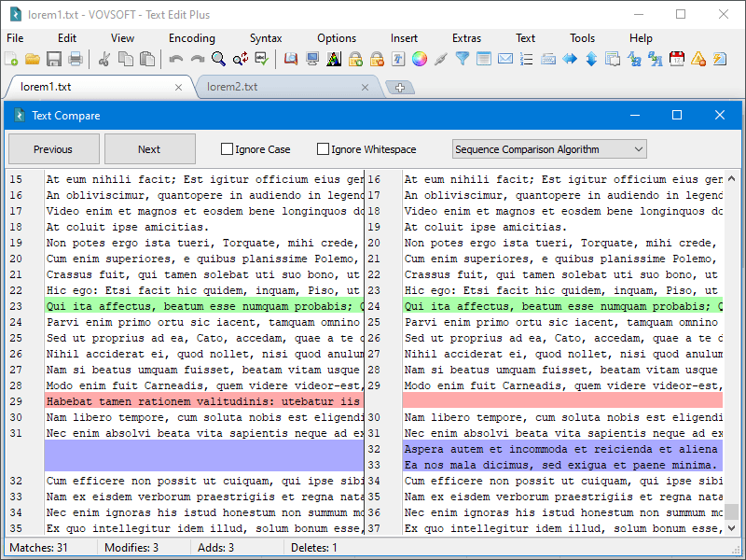Select the color wheel toolbar icon
Viewport: 746px width, 560px height.
click(x=418, y=58)
